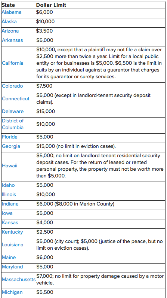
Task: Open the Indiana link
Action: click(x=10, y=204)
